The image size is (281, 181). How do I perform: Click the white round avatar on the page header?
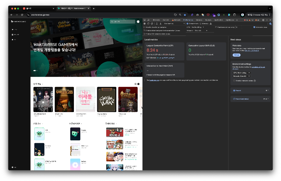138,22
